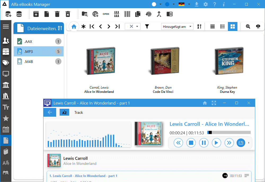Click the zoom magnifier icon
Screen dimensions: 265x182
tap(248, 26)
